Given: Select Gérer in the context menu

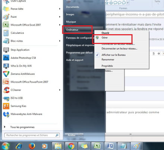Looking at the screenshot, I should (x=105, y=38).
